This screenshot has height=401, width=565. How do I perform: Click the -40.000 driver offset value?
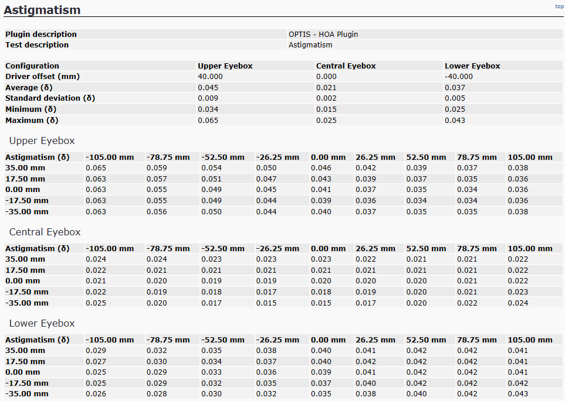(x=458, y=77)
